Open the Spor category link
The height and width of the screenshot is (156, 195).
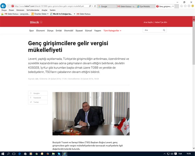click(x=32, y=31)
